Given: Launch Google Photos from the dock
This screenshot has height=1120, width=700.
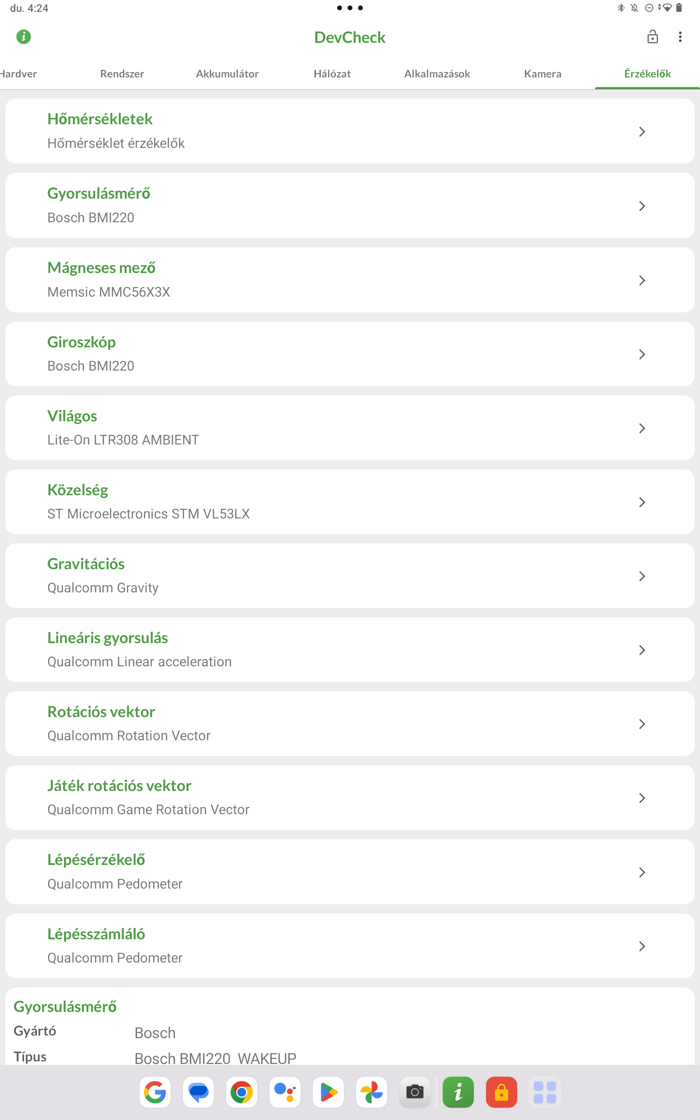Looking at the screenshot, I should tap(371, 1092).
